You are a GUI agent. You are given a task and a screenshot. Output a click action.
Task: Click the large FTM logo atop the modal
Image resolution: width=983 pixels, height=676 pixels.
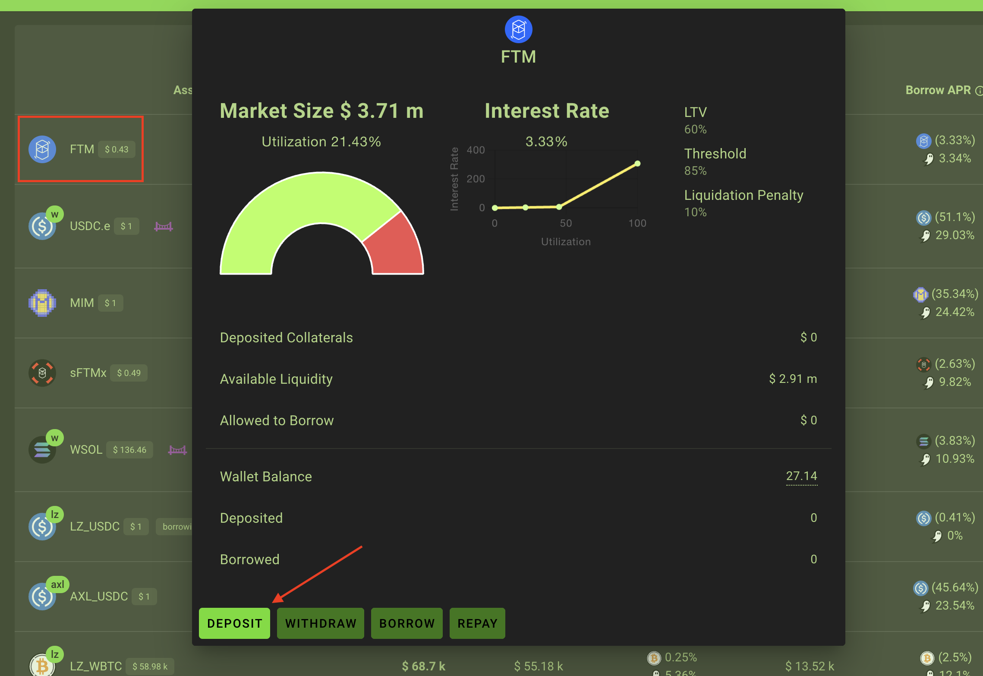[518, 29]
